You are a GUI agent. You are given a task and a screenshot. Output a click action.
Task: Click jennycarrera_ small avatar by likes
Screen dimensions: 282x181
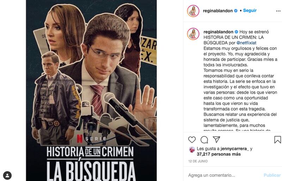[x=192, y=149]
